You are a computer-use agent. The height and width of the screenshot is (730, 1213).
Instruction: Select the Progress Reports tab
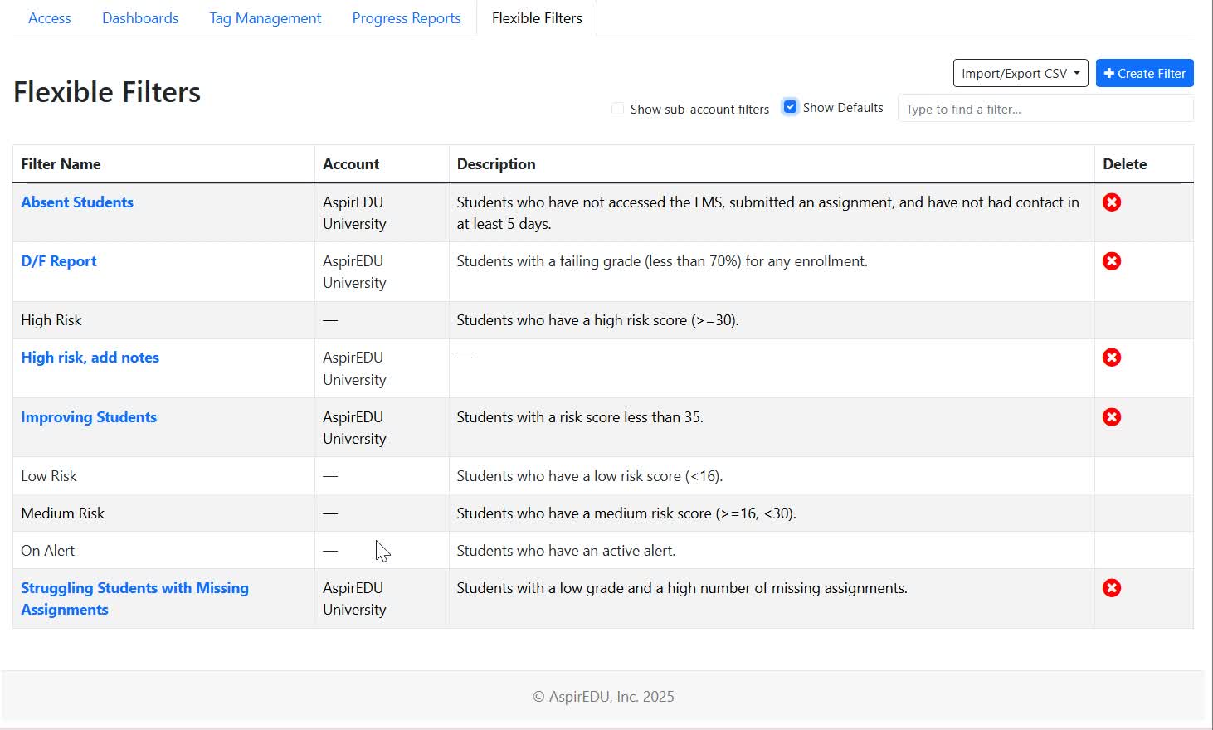click(x=407, y=18)
